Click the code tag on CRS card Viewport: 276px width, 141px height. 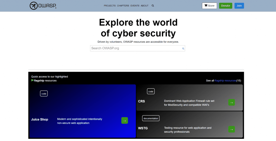(x=151, y=91)
